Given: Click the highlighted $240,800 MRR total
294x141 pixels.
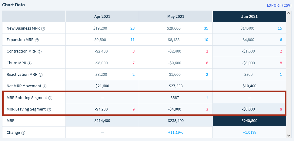Looking at the screenshot, I should [249, 121].
